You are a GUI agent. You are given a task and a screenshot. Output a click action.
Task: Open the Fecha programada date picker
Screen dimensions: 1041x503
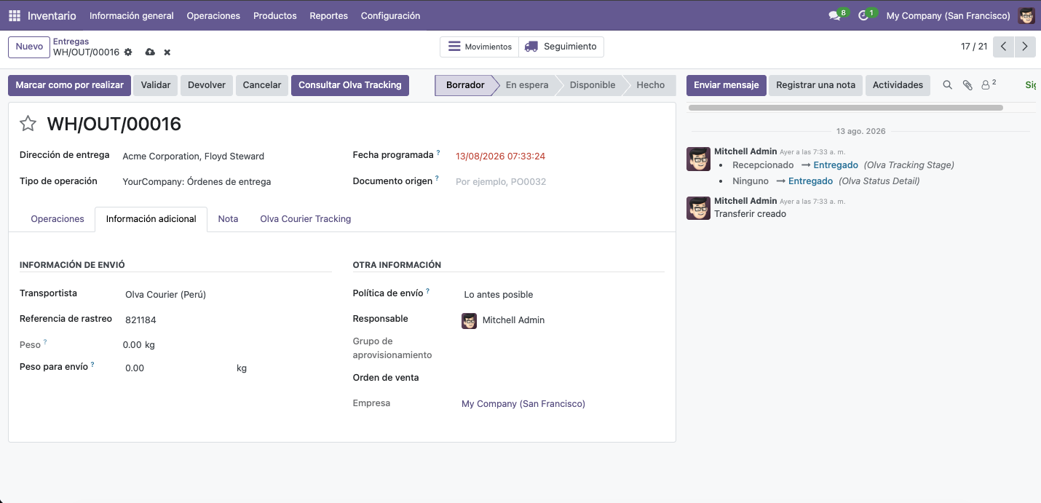coord(500,157)
